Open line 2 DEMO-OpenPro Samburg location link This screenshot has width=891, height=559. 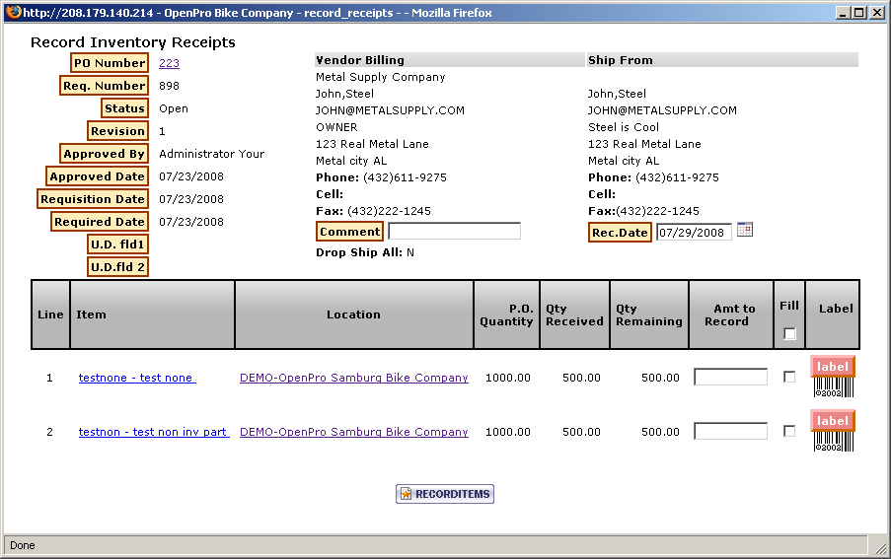coord(353,432)
